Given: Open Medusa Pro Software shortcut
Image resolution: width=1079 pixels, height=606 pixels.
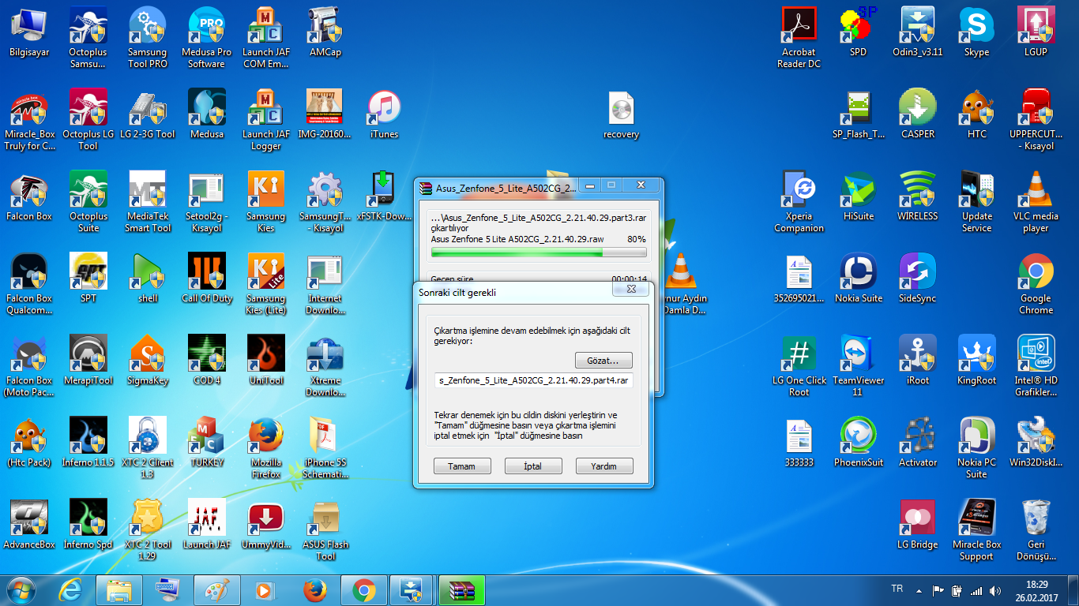Looking at the screenshot, I should pyautogui.click(x=207, y=39).
